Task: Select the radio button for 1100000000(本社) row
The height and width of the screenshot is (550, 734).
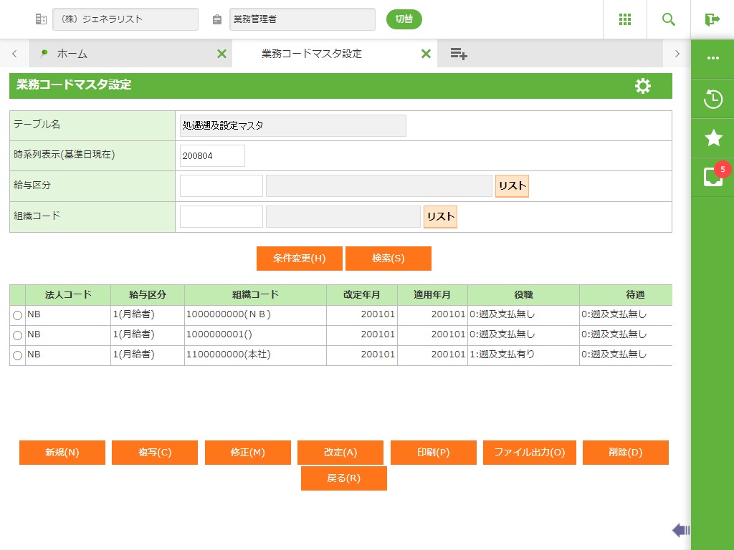Action: [17, 355]
